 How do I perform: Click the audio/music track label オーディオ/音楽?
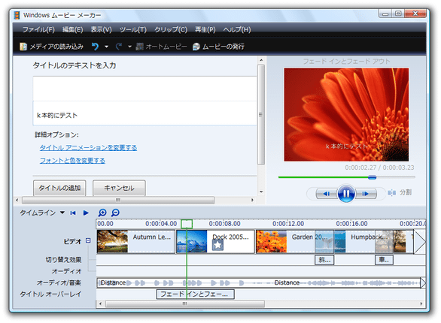pyautogui.click(x=59, y=282)
